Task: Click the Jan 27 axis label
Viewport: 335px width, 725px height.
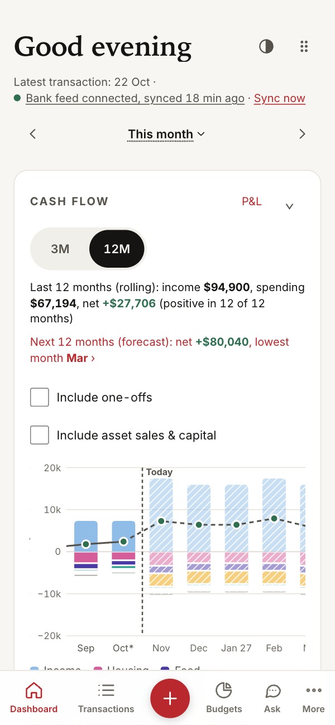Action: point(236,648)
